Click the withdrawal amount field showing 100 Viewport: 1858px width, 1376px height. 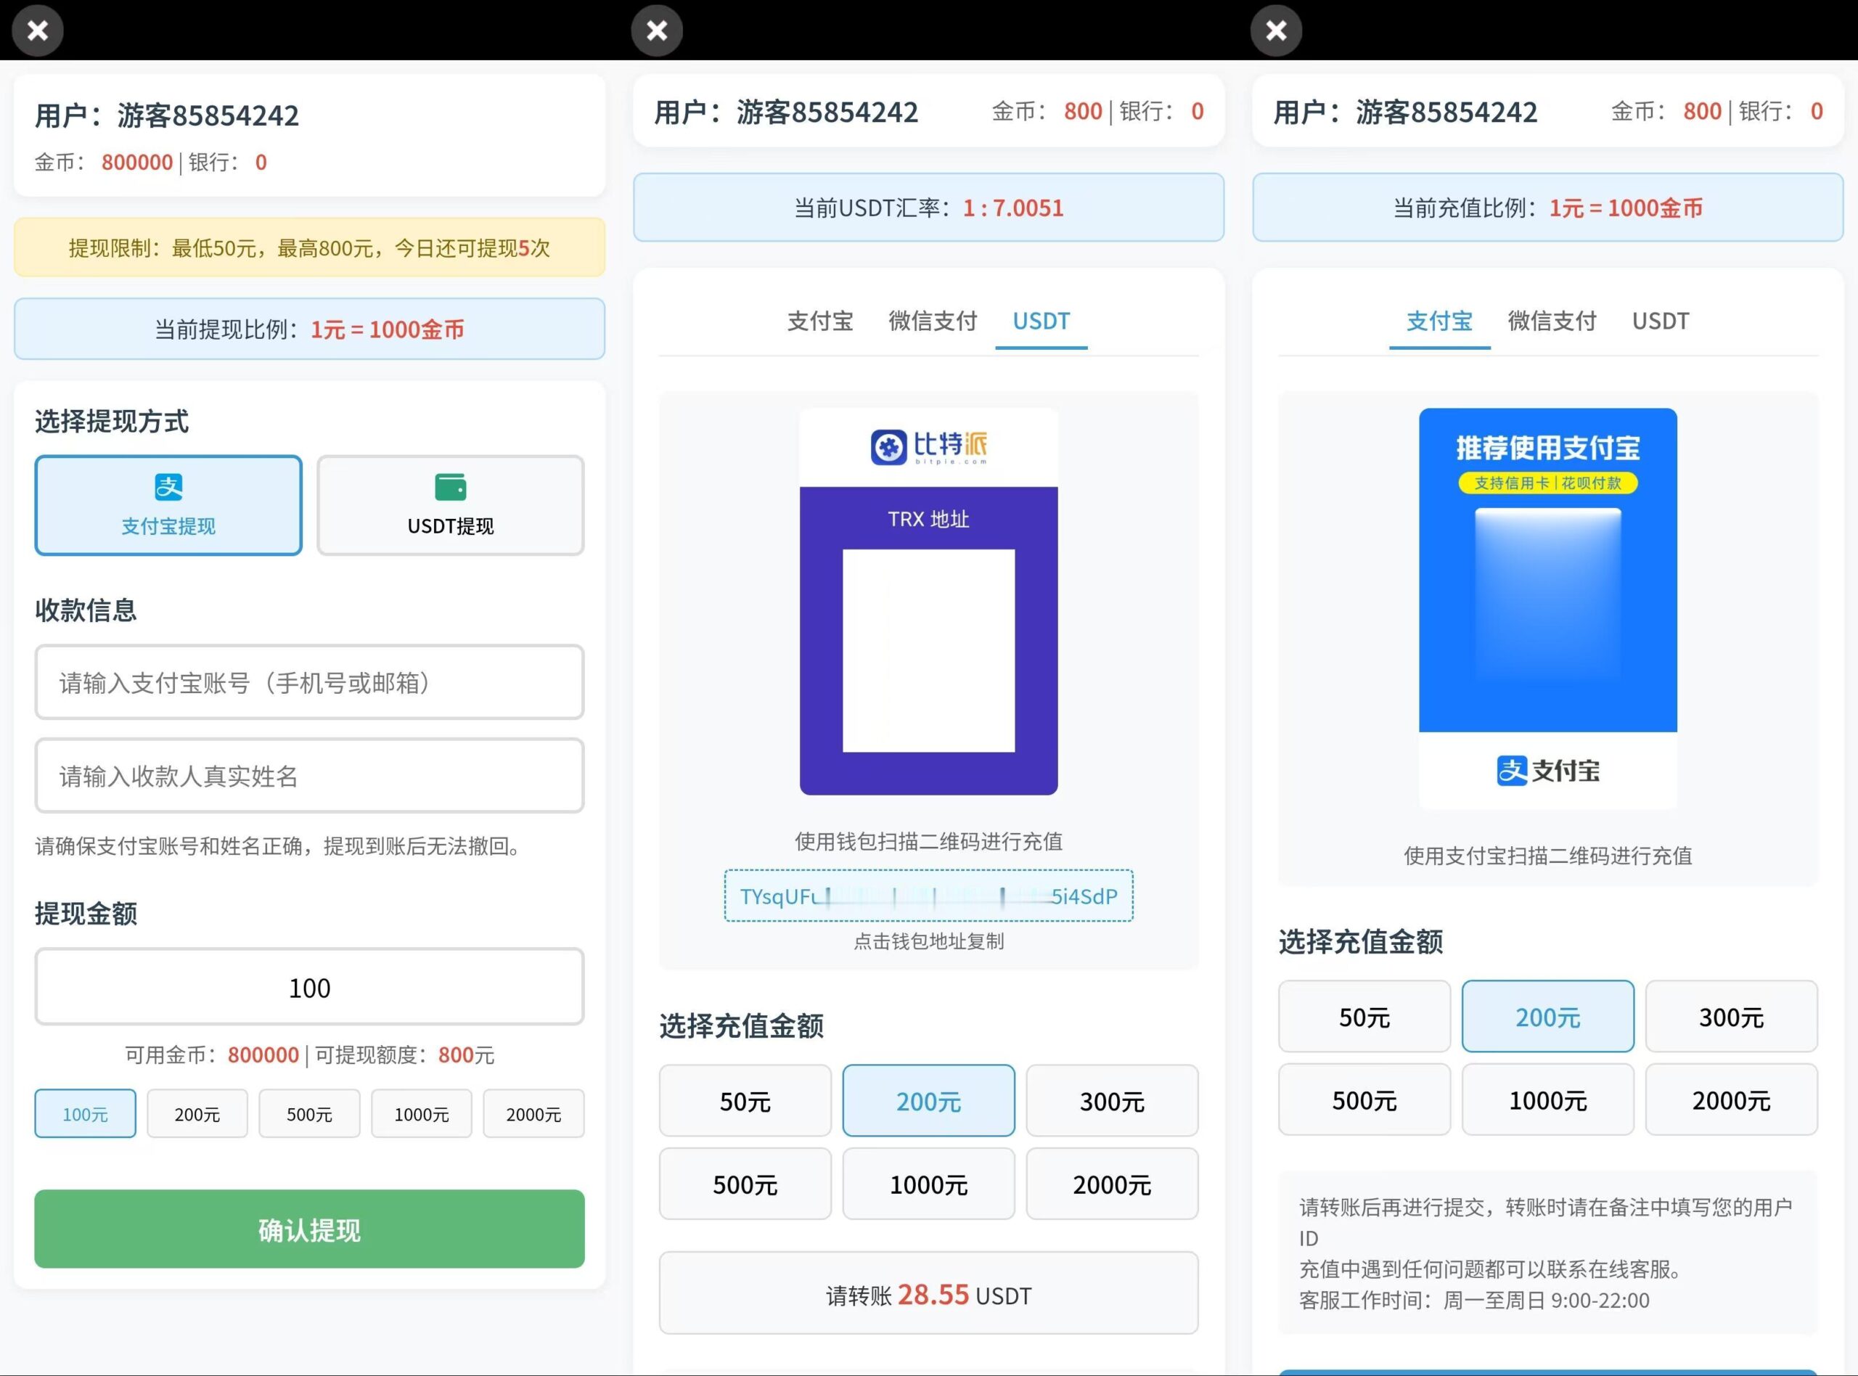[308, 988]
